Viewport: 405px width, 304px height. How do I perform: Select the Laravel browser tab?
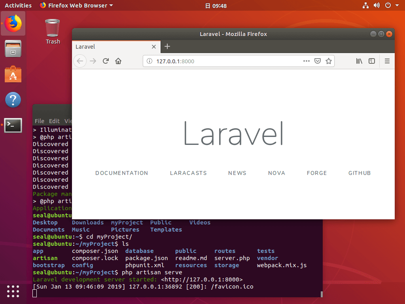click(111, 46)
